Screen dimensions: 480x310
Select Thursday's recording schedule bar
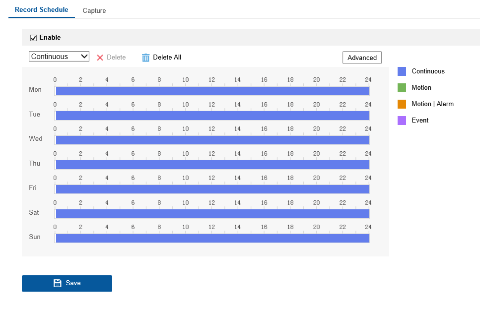[212, 165]
